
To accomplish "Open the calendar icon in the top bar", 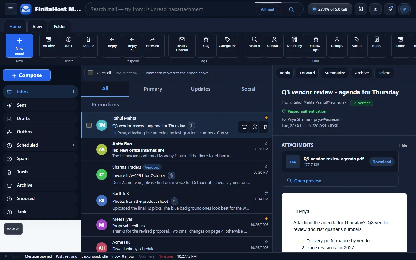I will (x=361, y=9).
